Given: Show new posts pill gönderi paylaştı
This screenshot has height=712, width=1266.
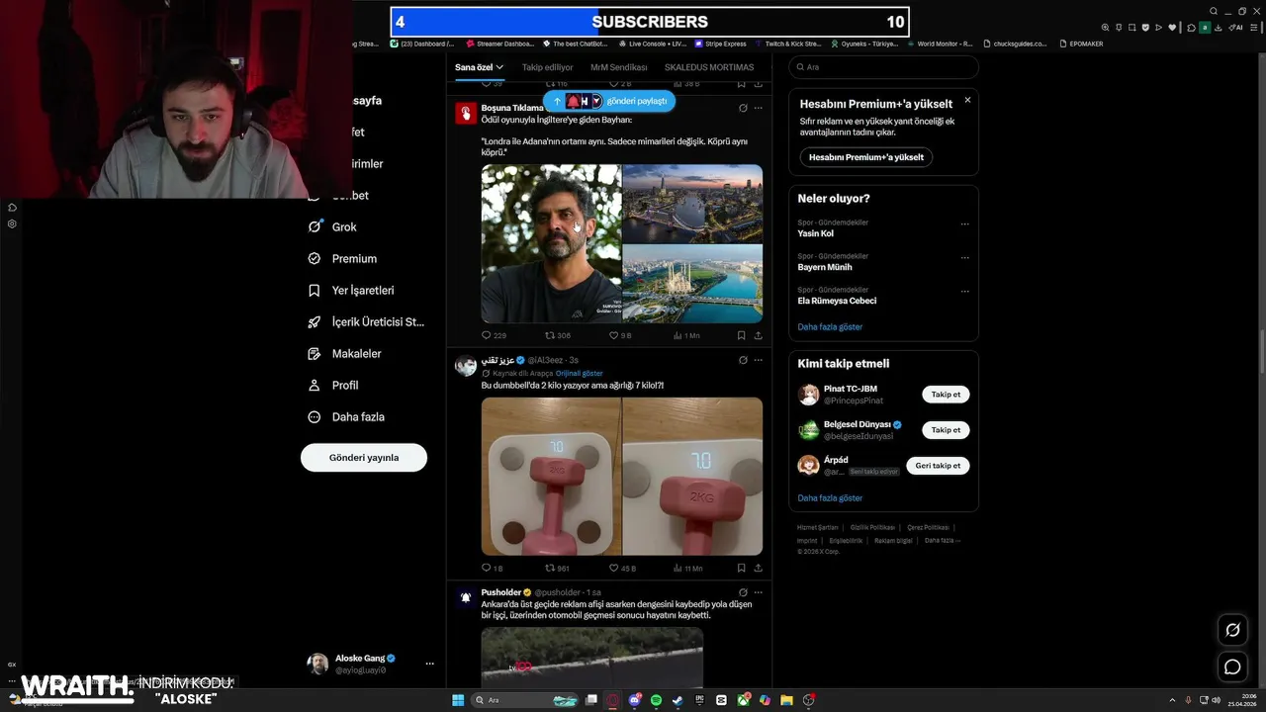Looking at the screenshot, I should tap(609, 101).
